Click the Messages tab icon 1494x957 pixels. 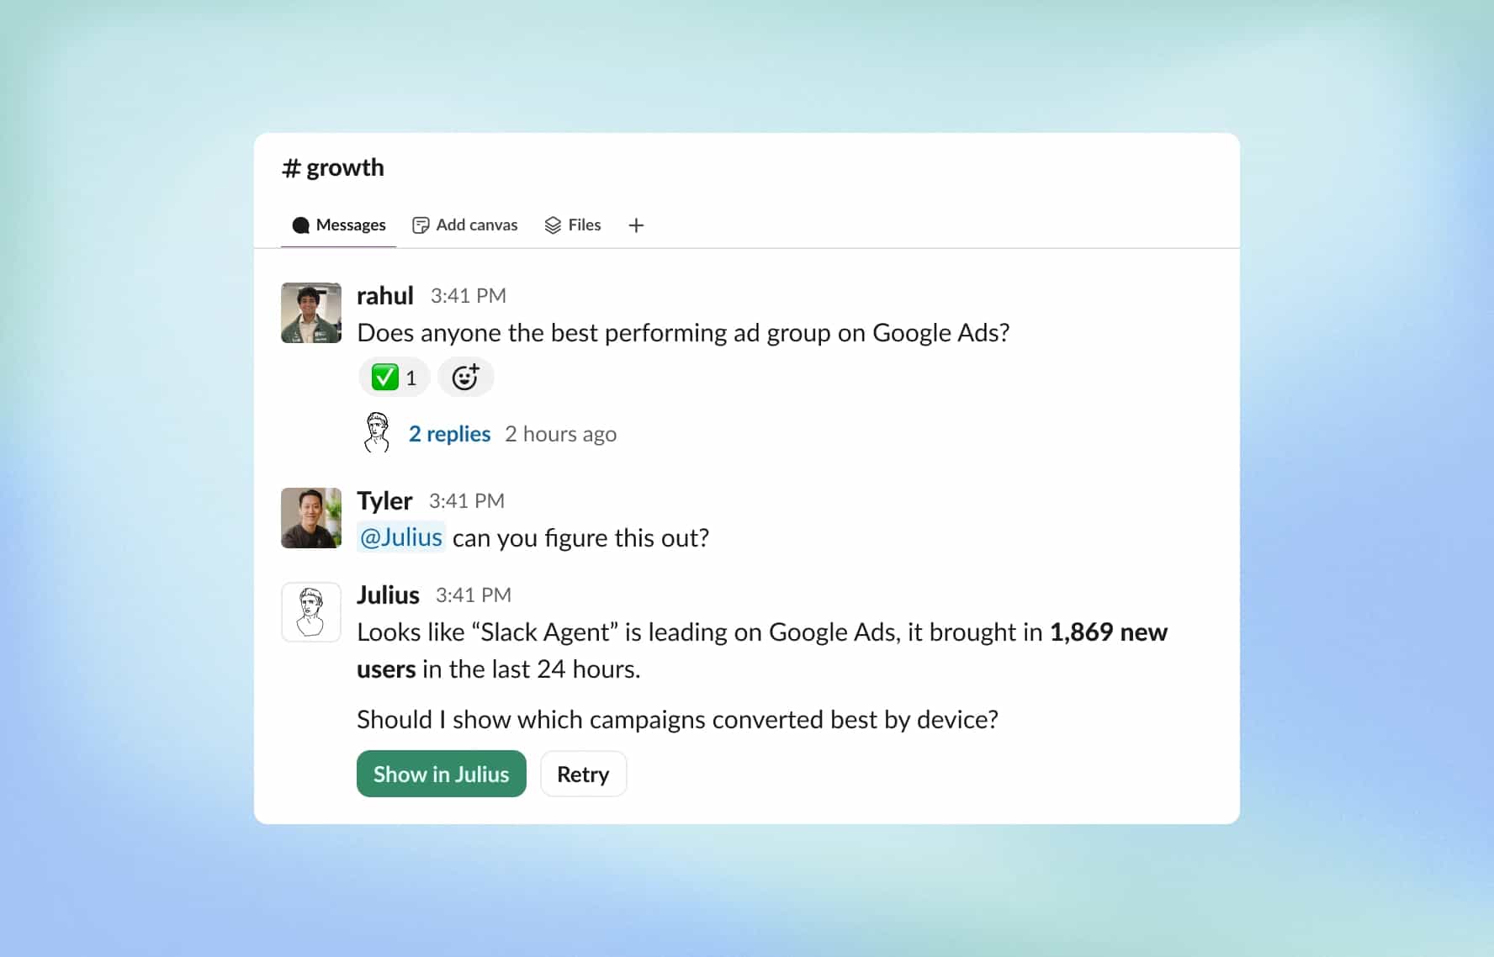[301, 225]
